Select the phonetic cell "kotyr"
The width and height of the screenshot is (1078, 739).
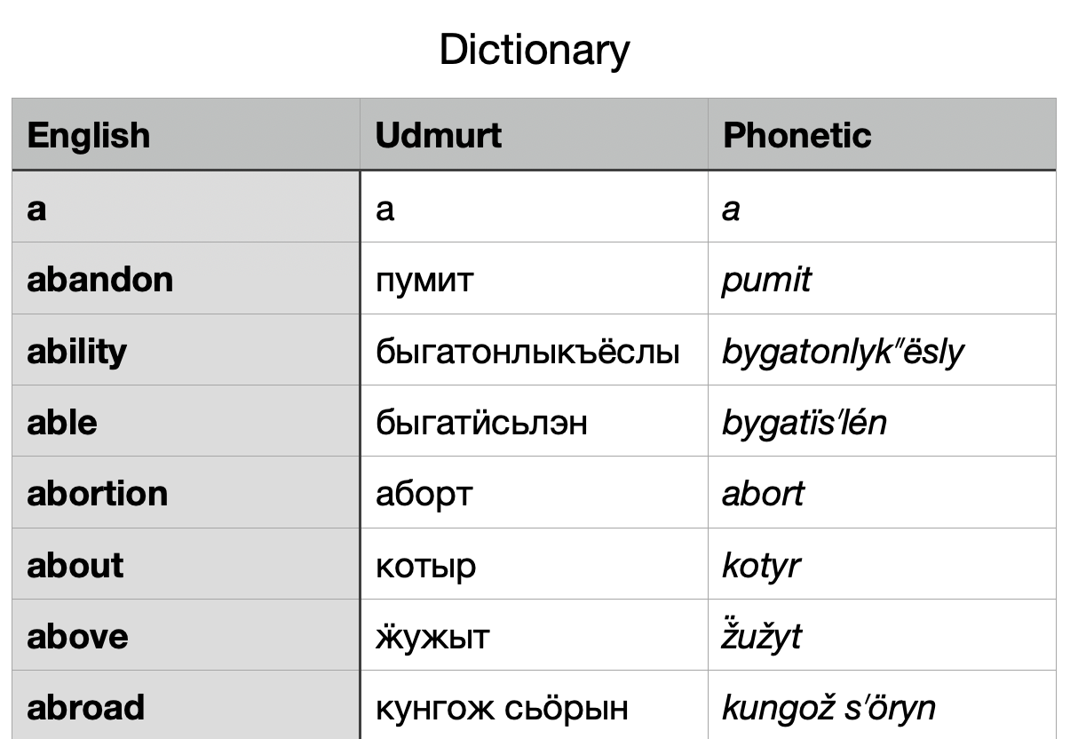tap(761, 565)
